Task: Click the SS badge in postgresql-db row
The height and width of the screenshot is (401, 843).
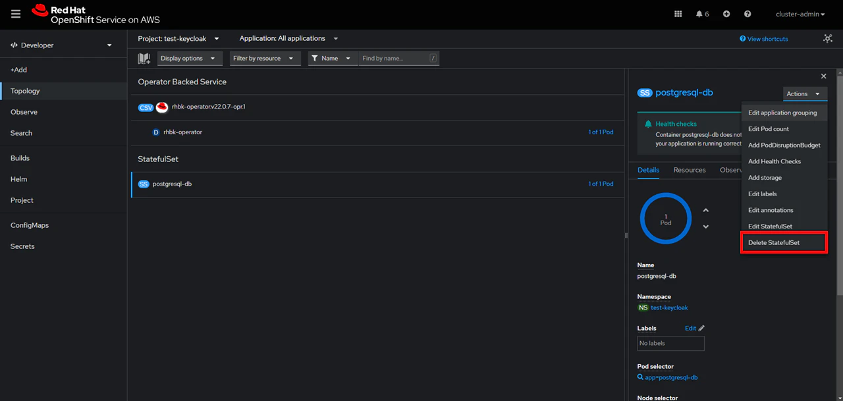Action: click(x=144, y=184)
